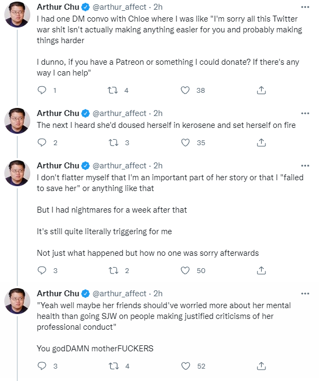The height and width of the screenshot is (381, 319).
Task: Open Arthur Chu avatar on the kerosene tweet
Action: click(17, 121)
